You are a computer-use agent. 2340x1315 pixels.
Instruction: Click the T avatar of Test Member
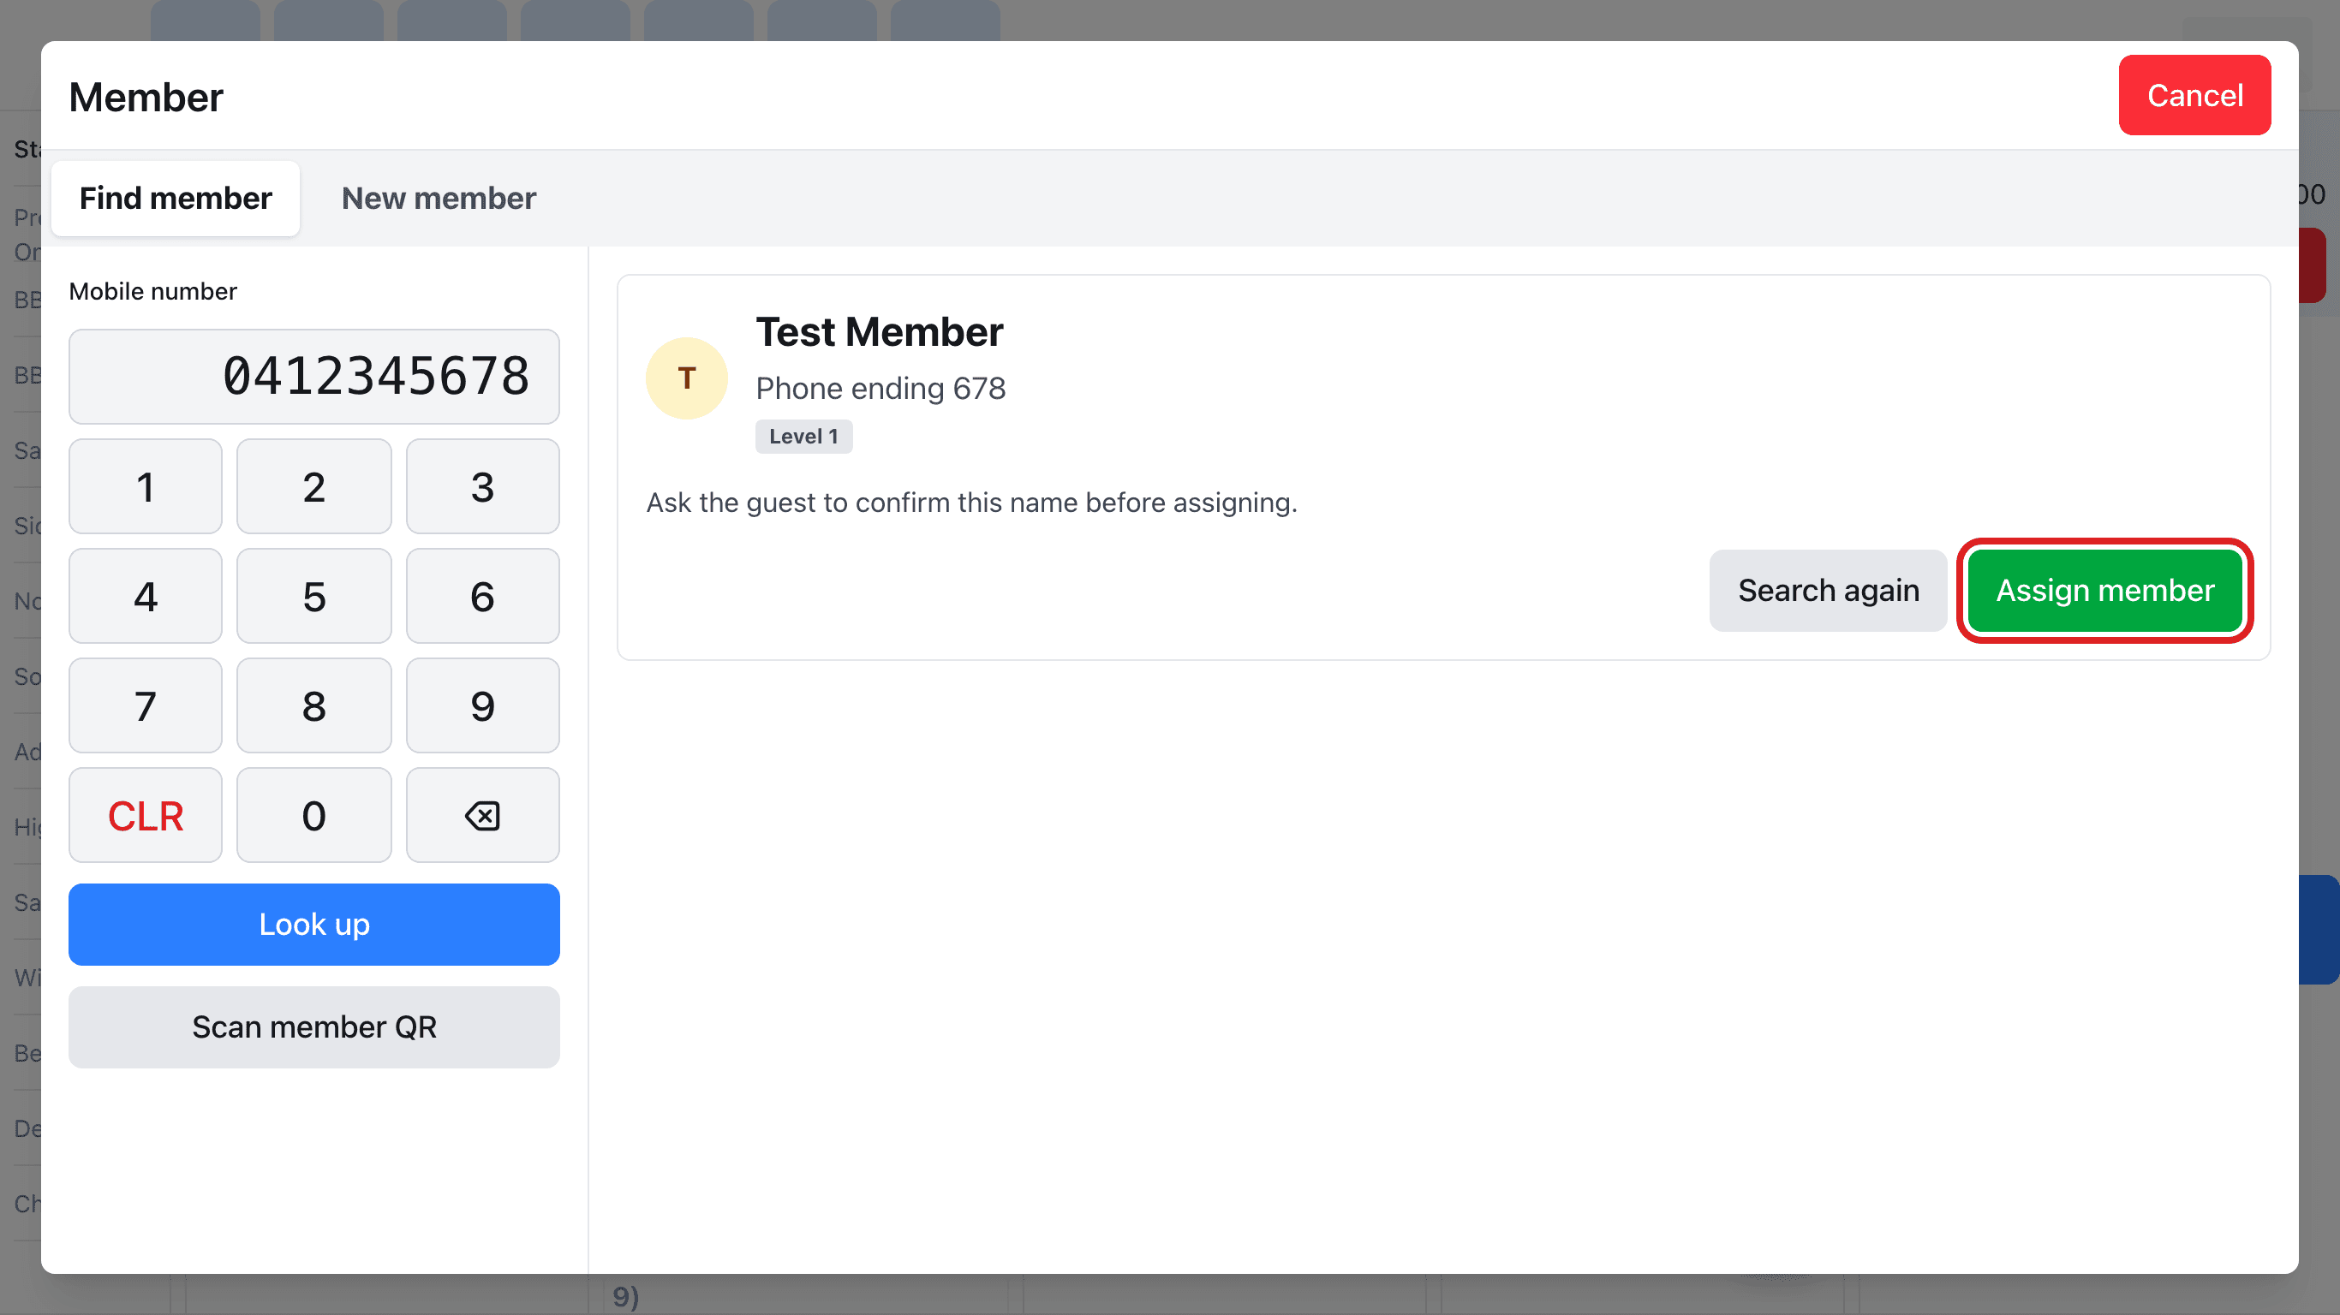coord(686,378)
